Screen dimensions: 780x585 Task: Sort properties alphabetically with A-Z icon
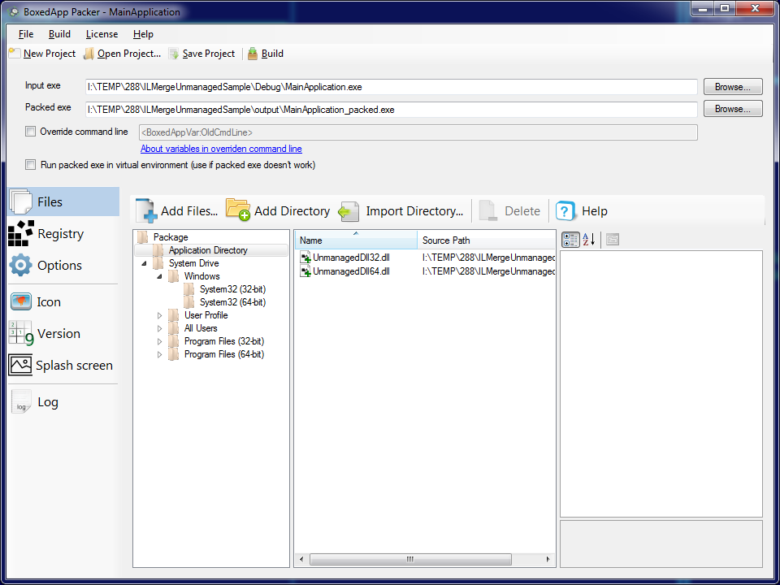coord(589,240)
